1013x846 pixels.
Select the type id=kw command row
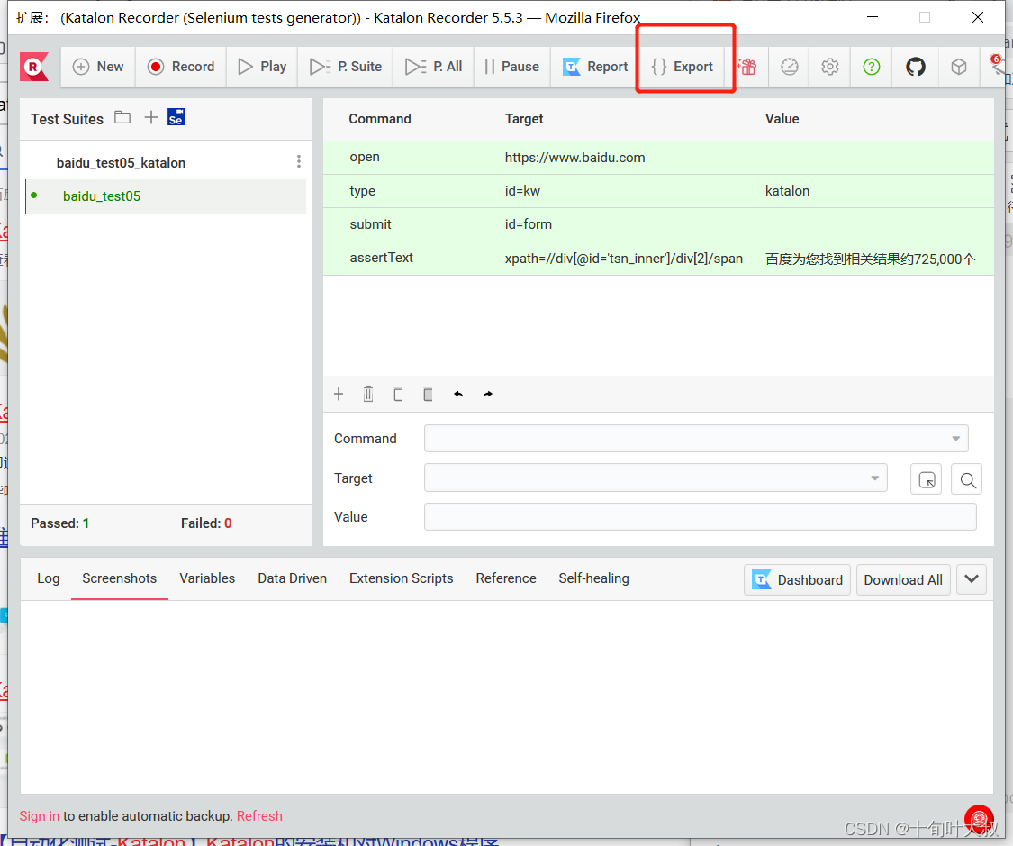658,191
